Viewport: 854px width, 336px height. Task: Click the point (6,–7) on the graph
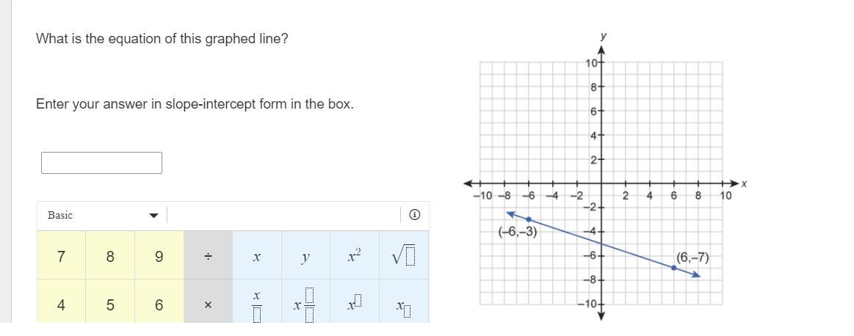tap(673, 268)
